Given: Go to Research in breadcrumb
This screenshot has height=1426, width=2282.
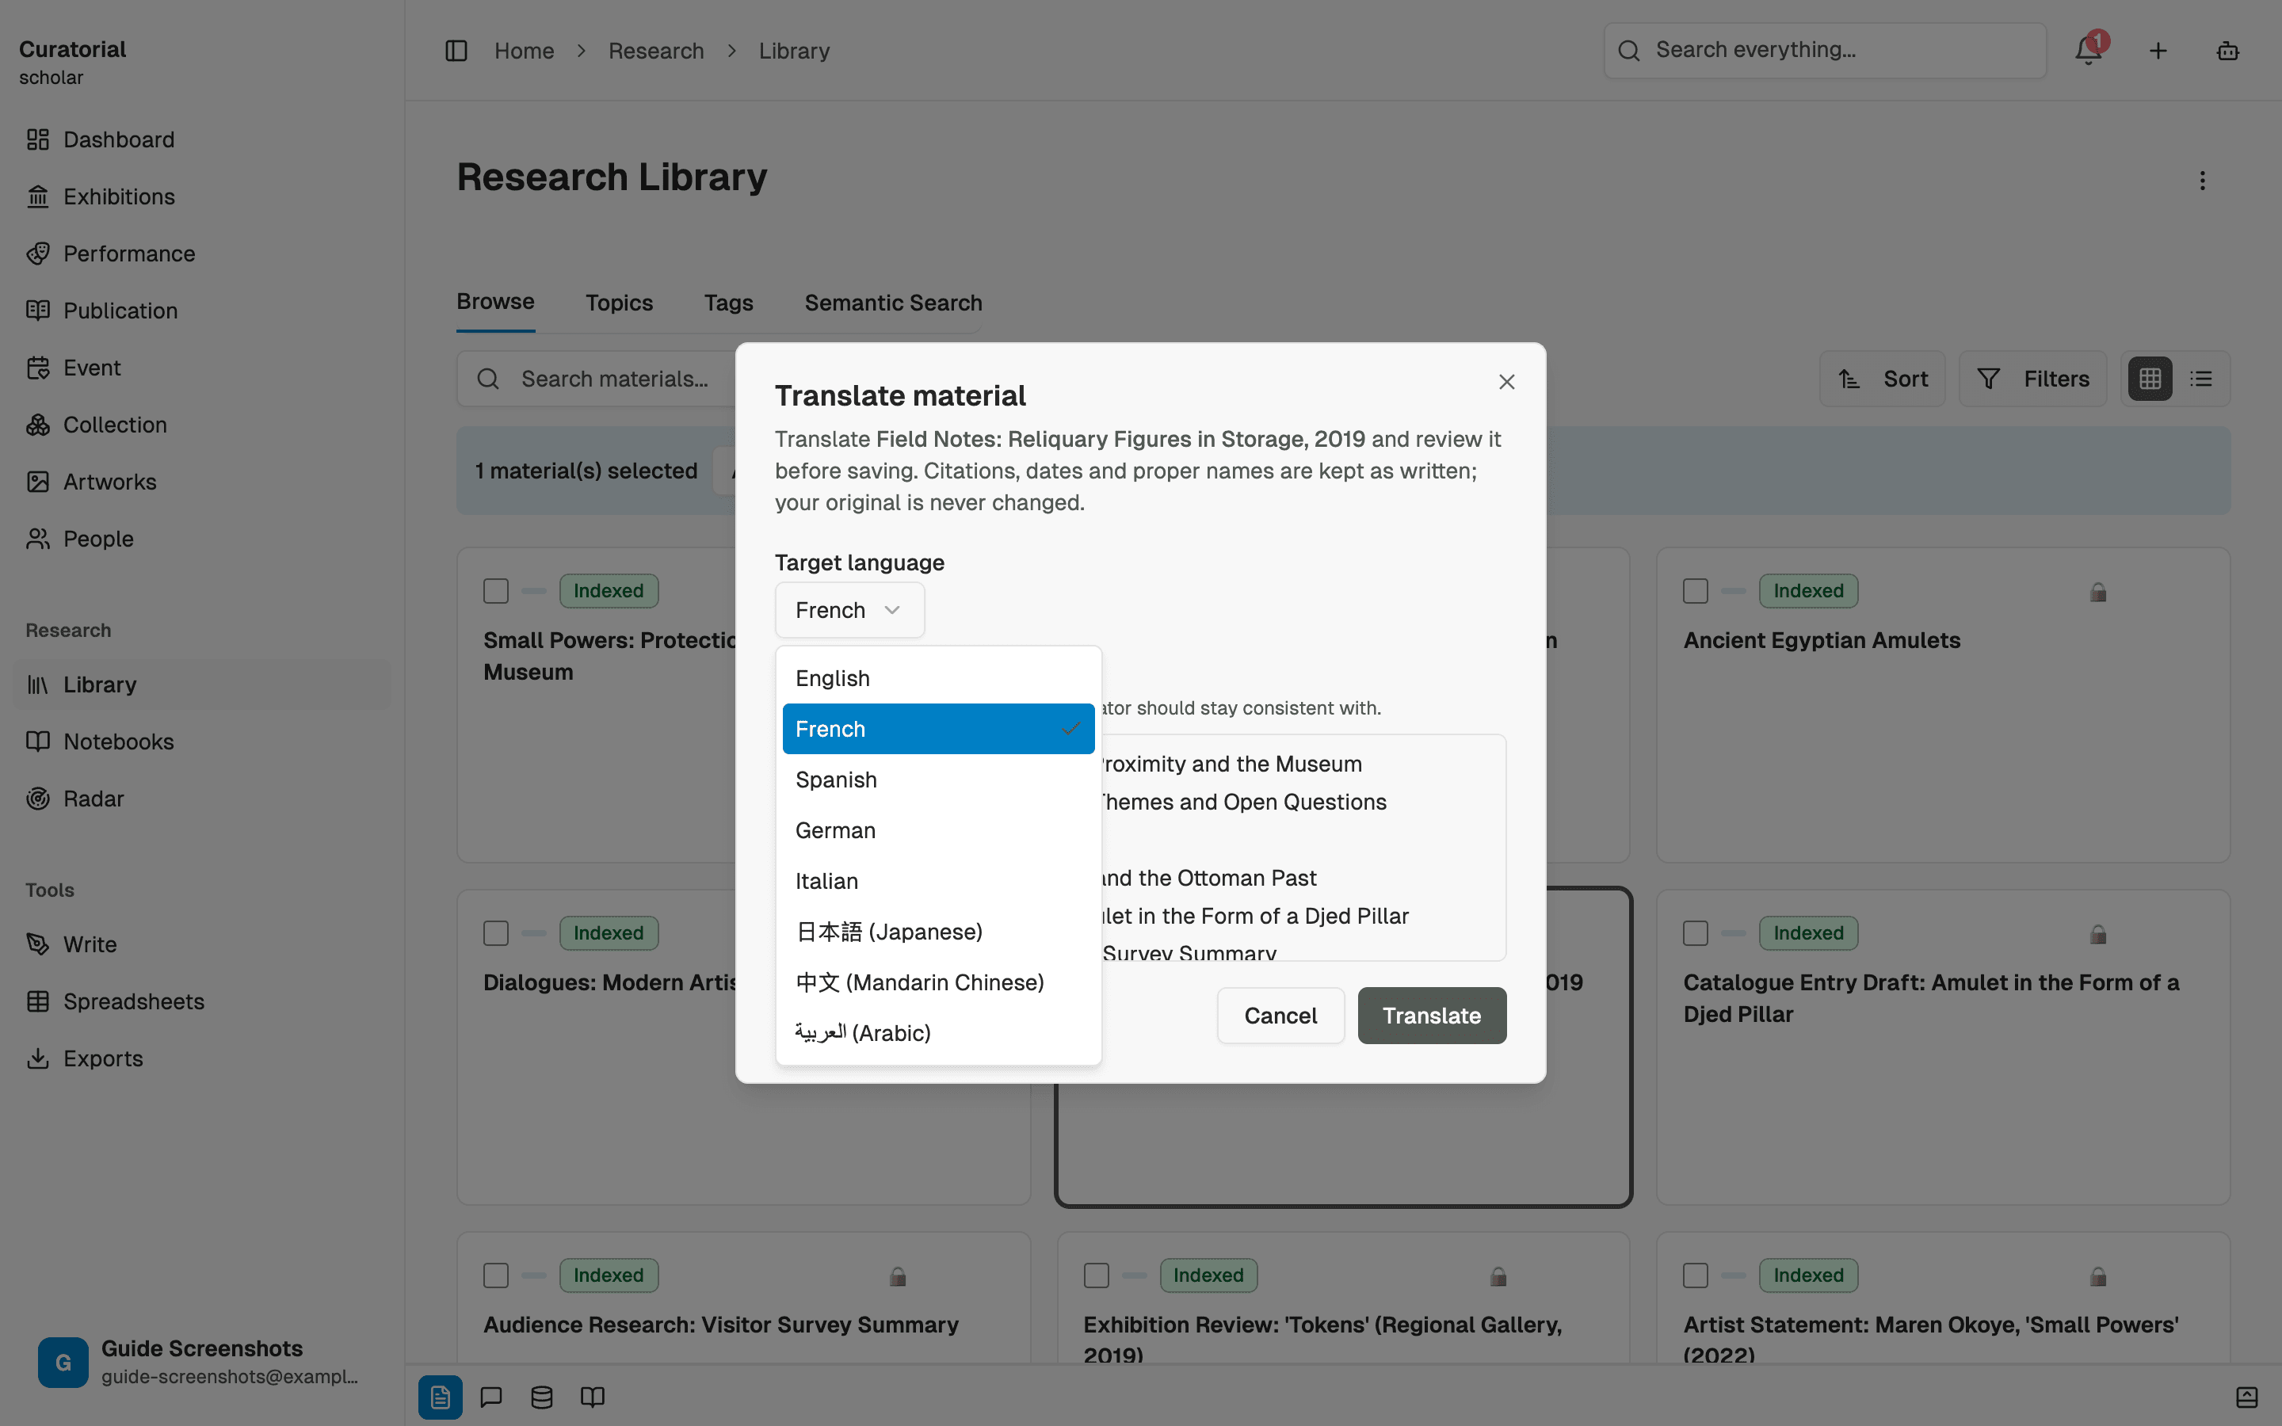Looking at the screenshot, I should coord(655,51).
